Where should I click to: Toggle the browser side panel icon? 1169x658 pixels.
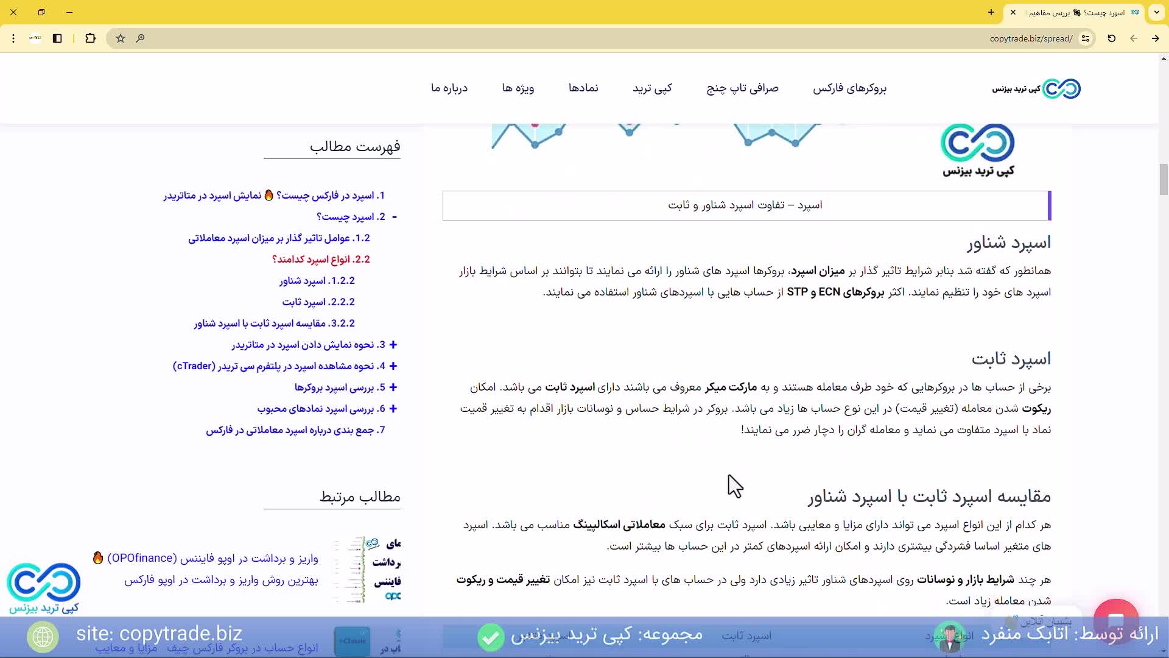click(x=57, y=38)
